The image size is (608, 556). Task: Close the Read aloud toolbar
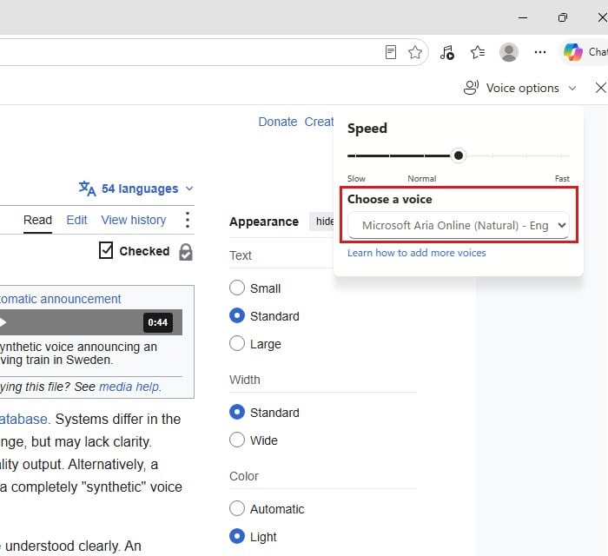click(x=601, y=88)
